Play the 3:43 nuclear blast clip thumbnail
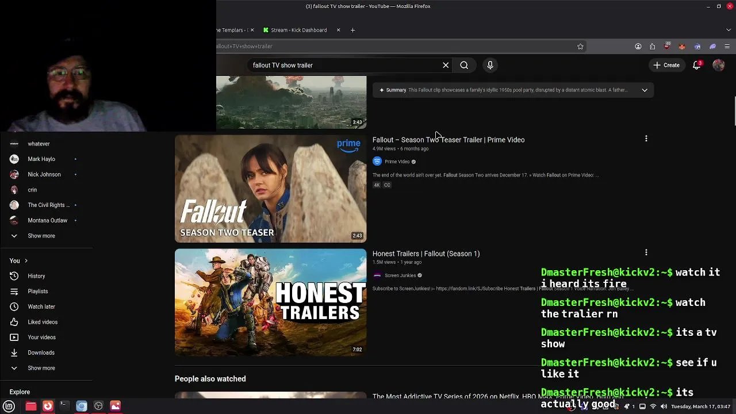 tap(291, 102)
